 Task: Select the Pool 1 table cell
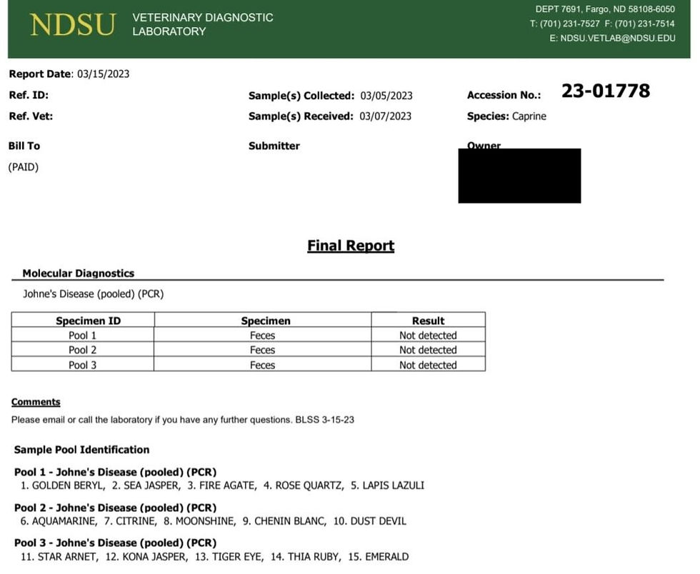click(x=83, y=336)
